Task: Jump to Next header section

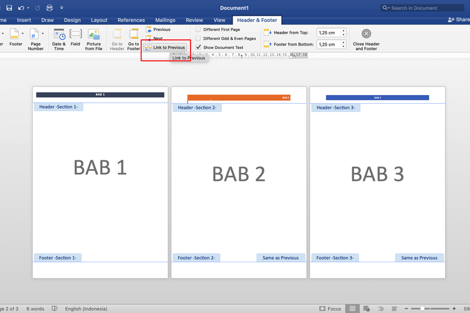Action: point(154,38)
